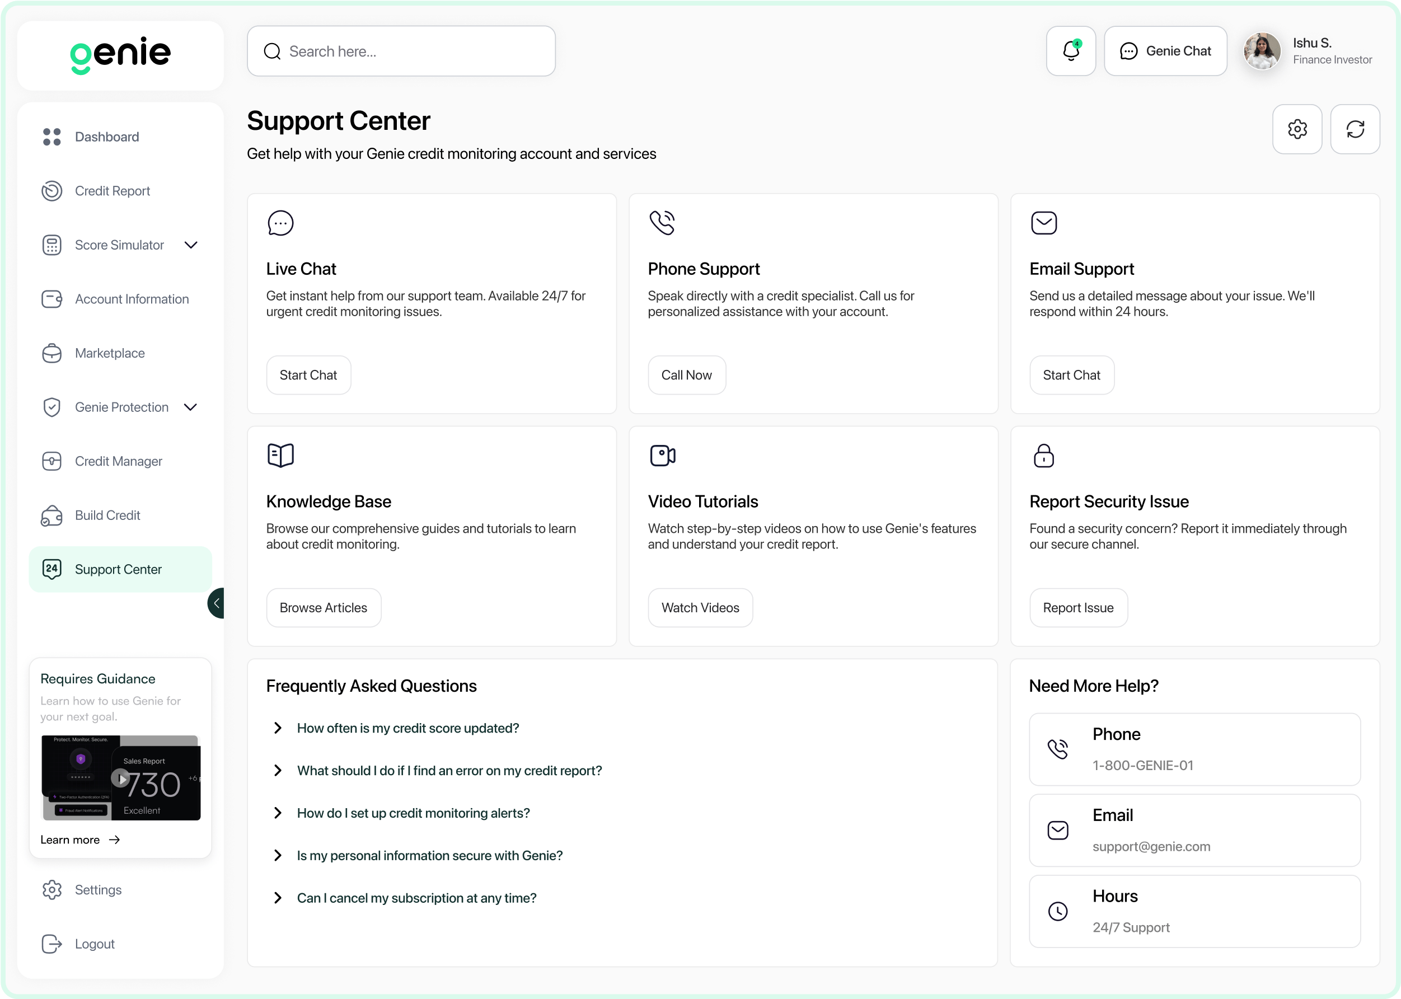The height and width of the screenshot is (999, 1401).
Task: Open the notifications bell icon
Action: point(1071,51)
